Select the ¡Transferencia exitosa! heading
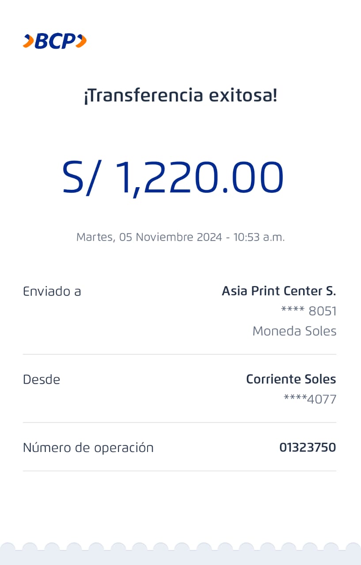This screenshot has width=361, height=565. pyautogui.click(x=180, y=95)
